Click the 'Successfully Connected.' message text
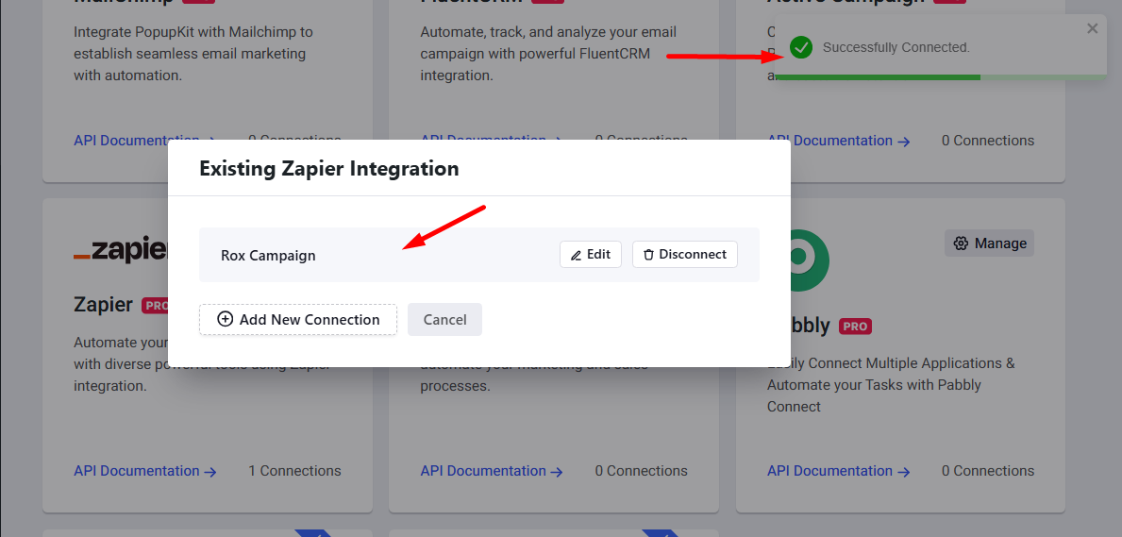 click(896, 48)
